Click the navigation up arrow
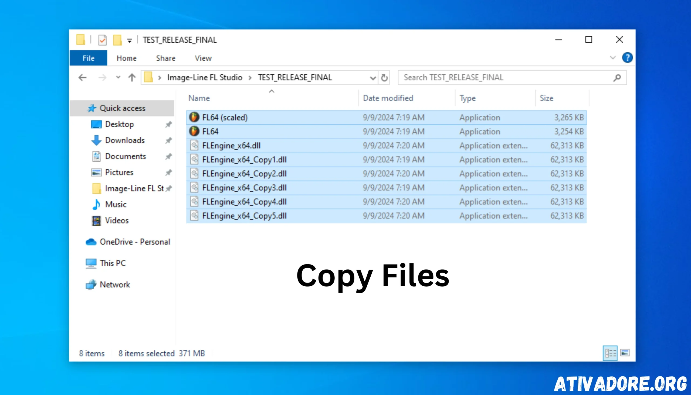 133,77
